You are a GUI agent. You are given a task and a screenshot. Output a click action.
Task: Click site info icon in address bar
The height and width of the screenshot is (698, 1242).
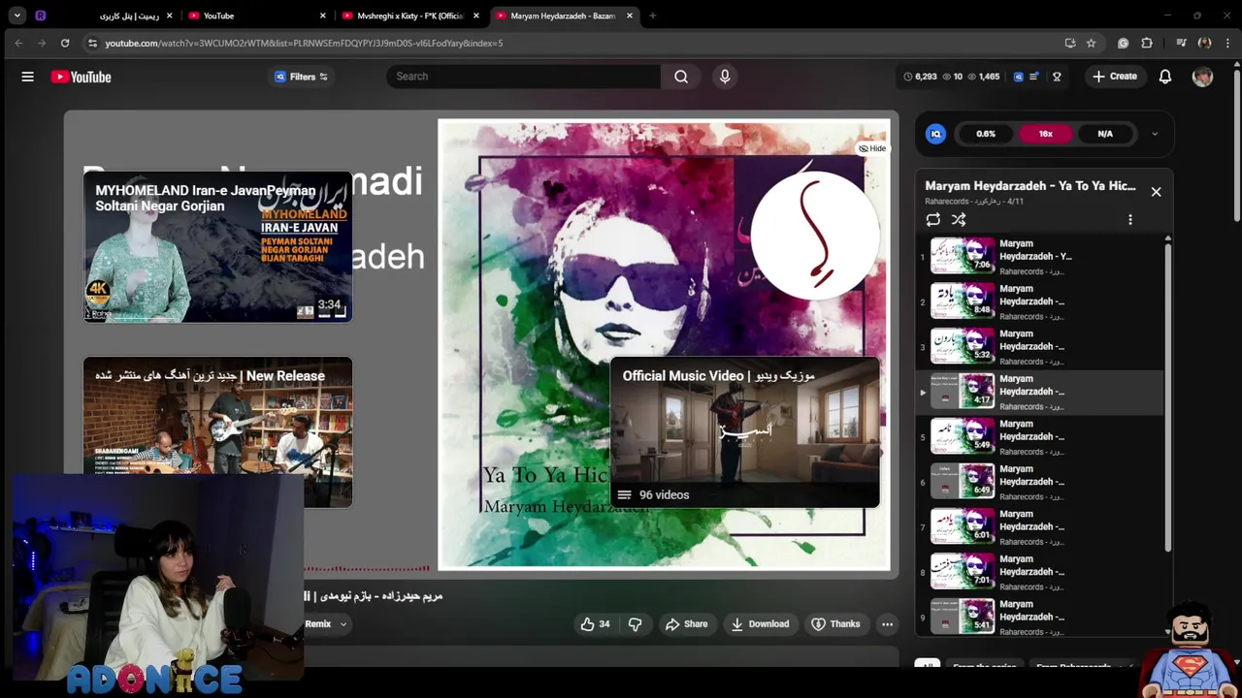[92, 43]
